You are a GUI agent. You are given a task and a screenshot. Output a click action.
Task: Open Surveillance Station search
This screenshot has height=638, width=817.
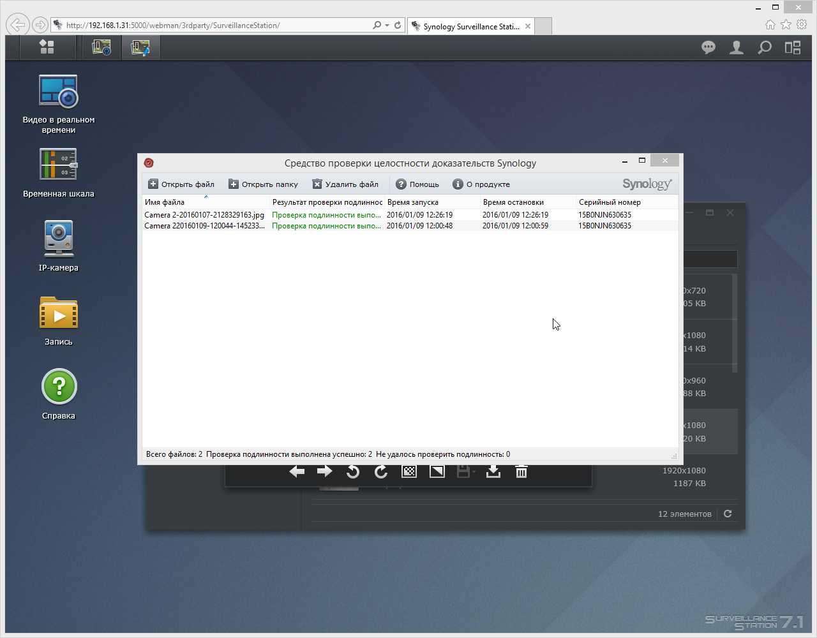pos(765,48)
